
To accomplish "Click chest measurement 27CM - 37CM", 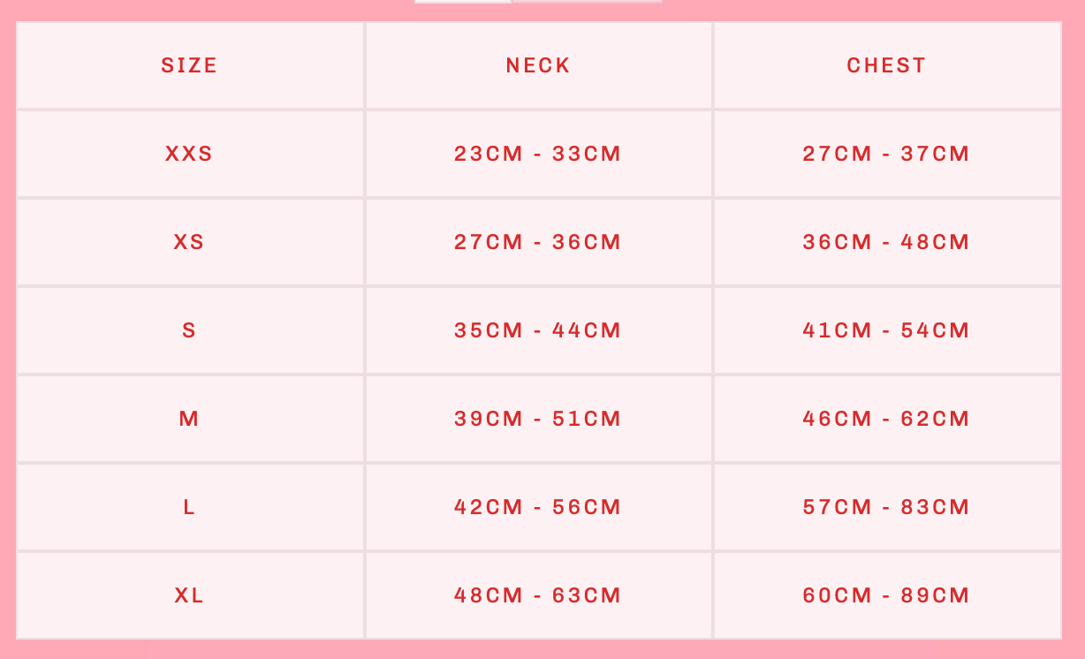I will tap(886, 154).
